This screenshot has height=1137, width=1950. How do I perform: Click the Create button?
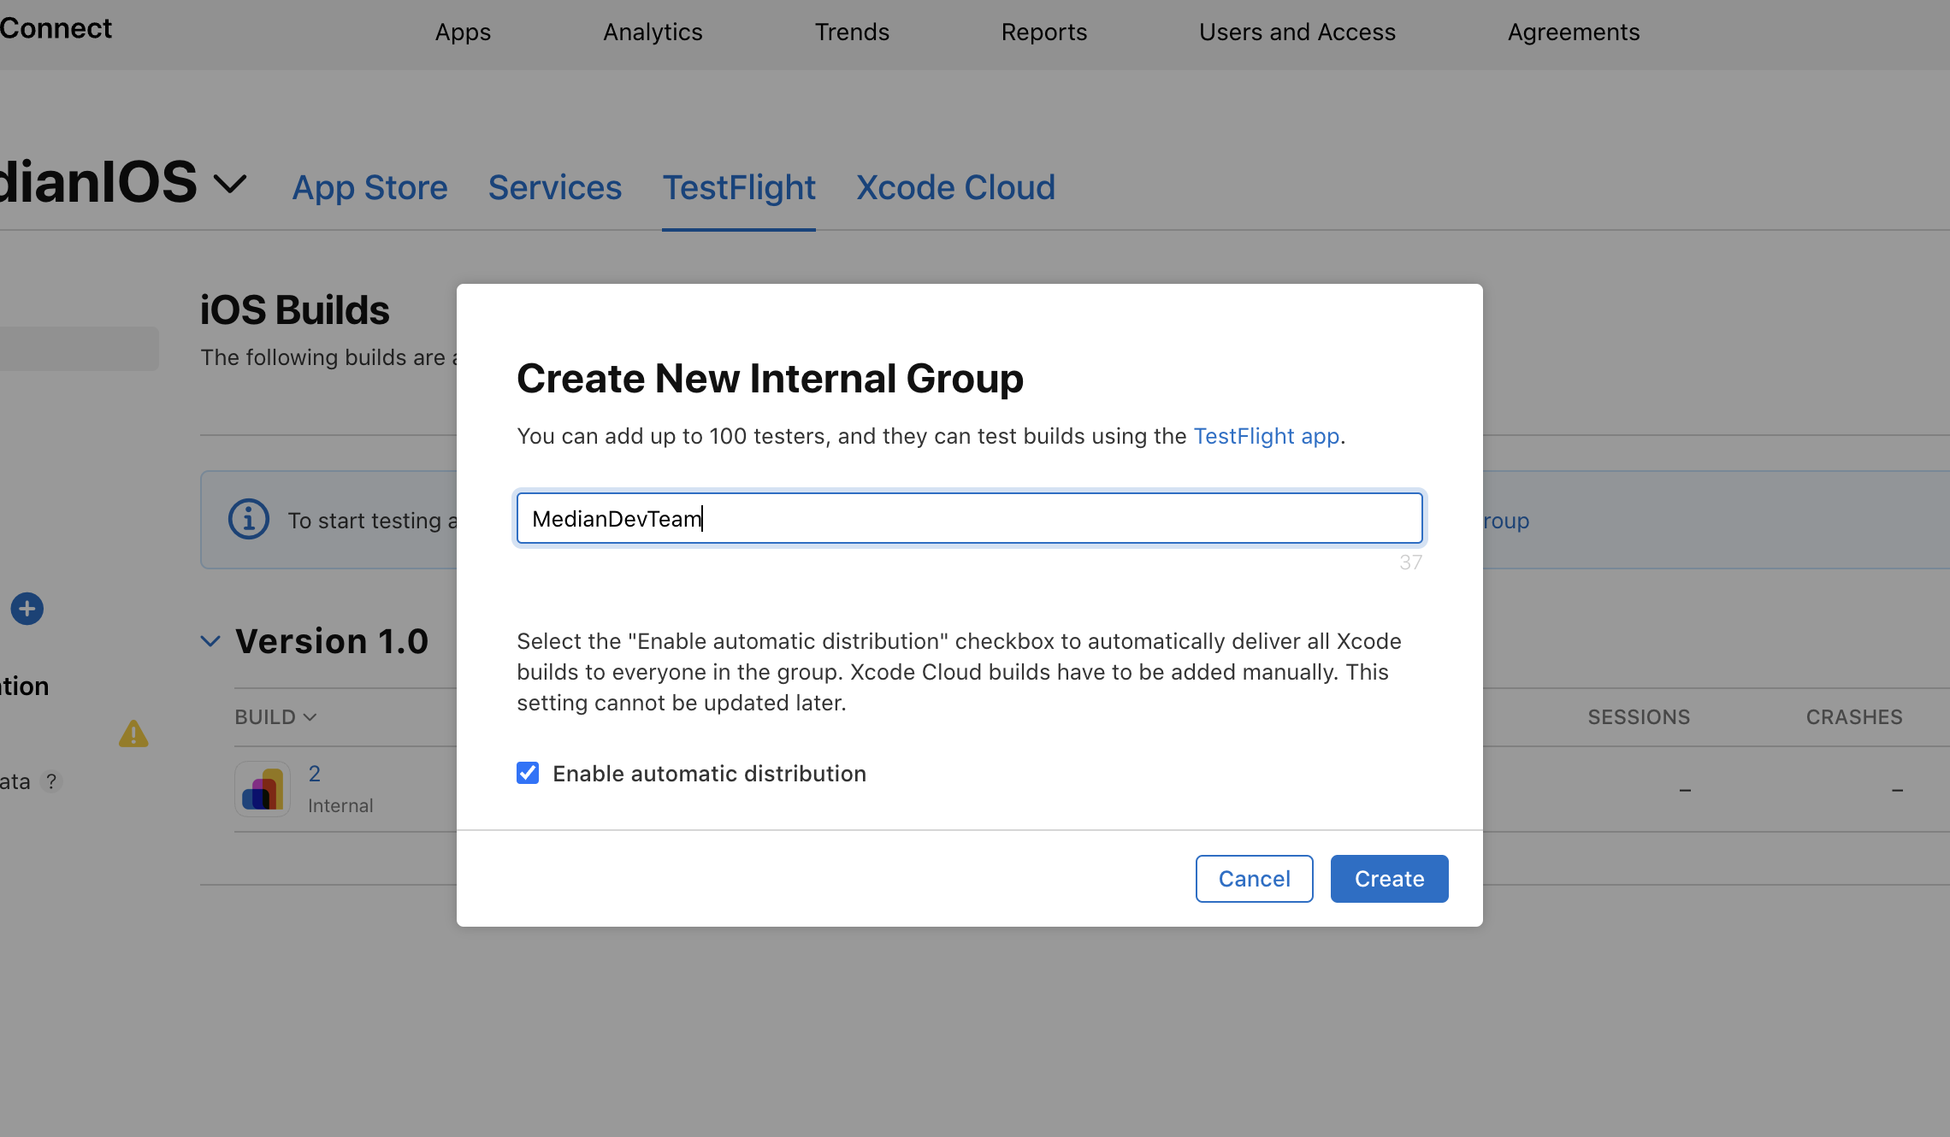pyautogui.click(x=1389, y=879)
